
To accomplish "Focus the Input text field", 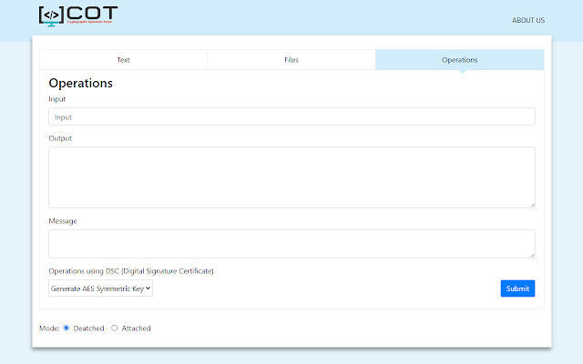I will (x=291, y=117).
